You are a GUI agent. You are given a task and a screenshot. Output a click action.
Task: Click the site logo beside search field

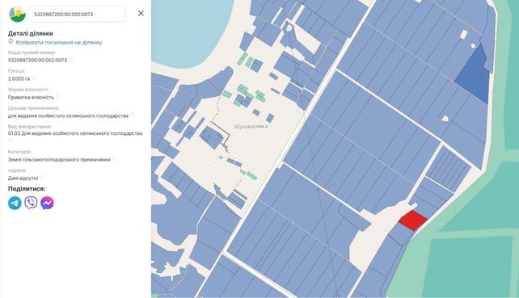pyautogui.click(x=18, y=14)
